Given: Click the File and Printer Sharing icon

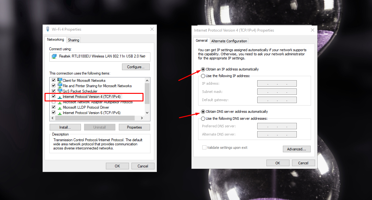Looking at the screenshot, I should [x=60, y=86].
